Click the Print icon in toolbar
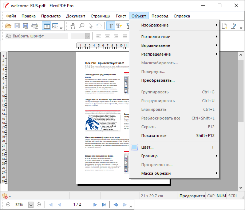This screenshot has width=245, height=210. 35,26
